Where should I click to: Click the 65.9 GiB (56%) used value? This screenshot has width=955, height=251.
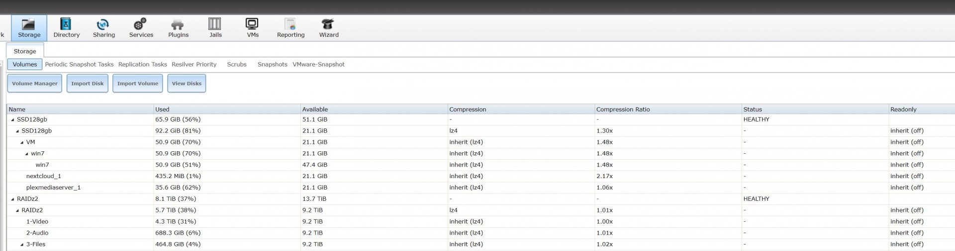coord(178,120)
